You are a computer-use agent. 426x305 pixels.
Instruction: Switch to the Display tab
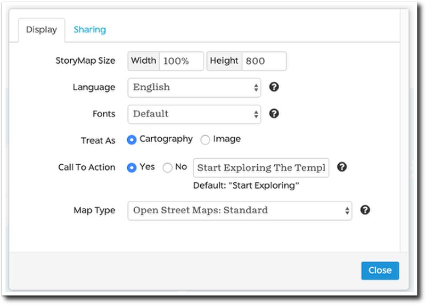[42, 30]
